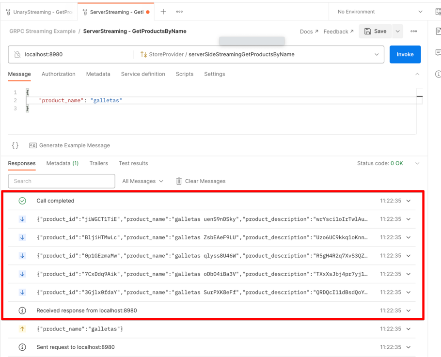441x357 pixels.
Task: Switch to the Trailers tab
Action: pos(98,163)
